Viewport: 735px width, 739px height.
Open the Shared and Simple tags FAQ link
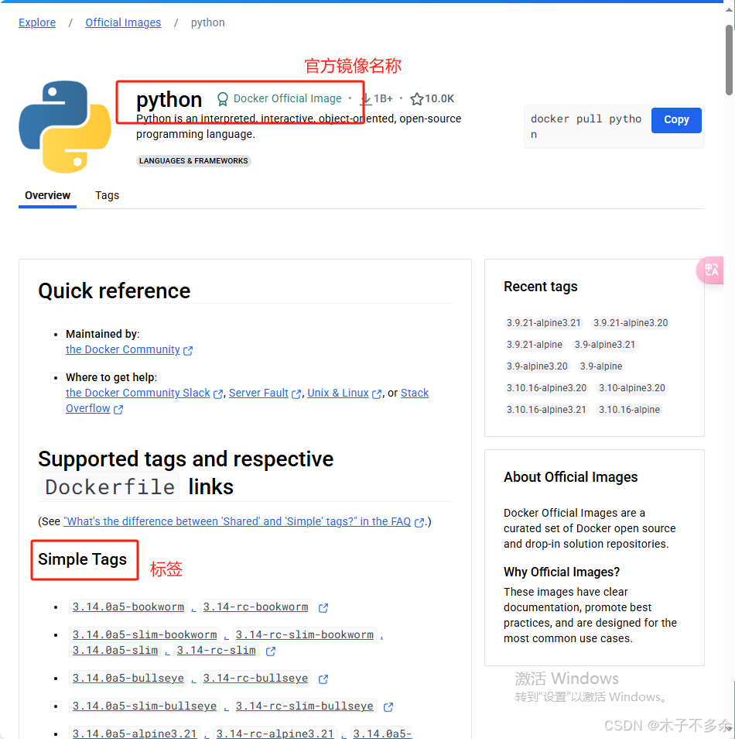[x=238, y=521]
